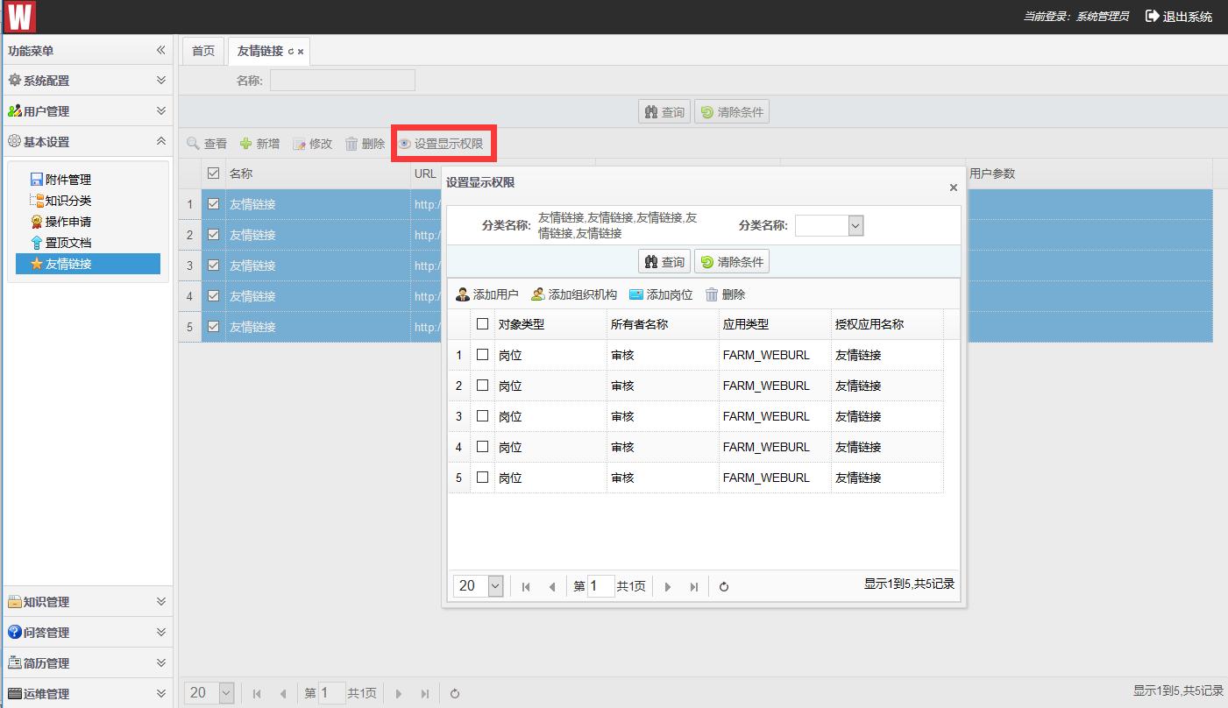
Task: Click 添加组织机构 in the dialog toolbar
Action: click(574, 294)
